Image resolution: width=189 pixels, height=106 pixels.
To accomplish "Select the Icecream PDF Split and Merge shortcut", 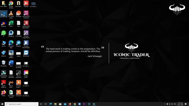I will 26,24.
